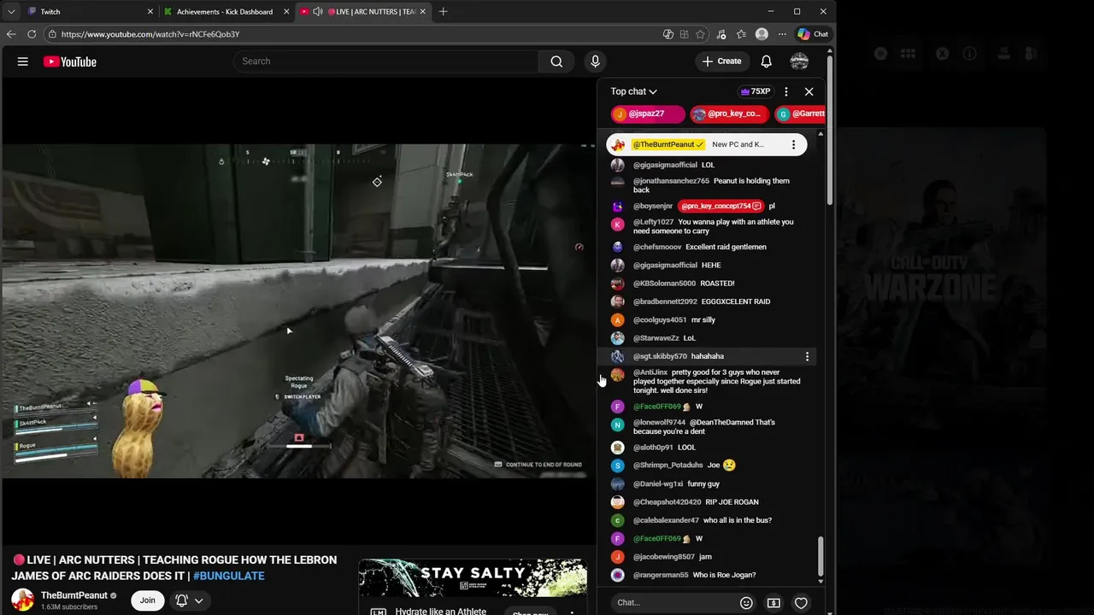Open a new browser tab
The image size is (1094, 615).
(443, 12)
